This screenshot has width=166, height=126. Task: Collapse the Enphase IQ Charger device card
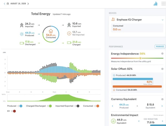[x=163, y=20]
